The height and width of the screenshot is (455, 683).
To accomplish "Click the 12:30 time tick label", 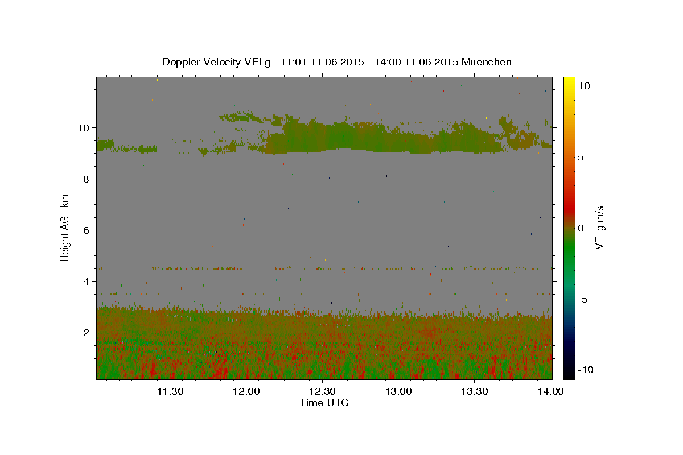I will coord(322,391).
